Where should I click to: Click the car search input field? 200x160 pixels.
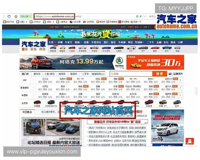(131, 74)
